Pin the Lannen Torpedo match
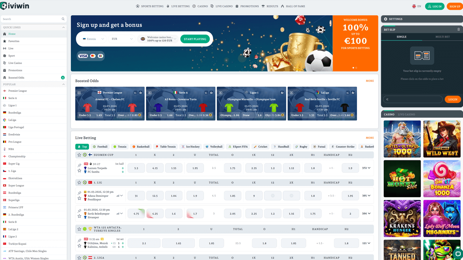Screen dimensions: 463x260 pyautogui.click(x=80, y=165)
